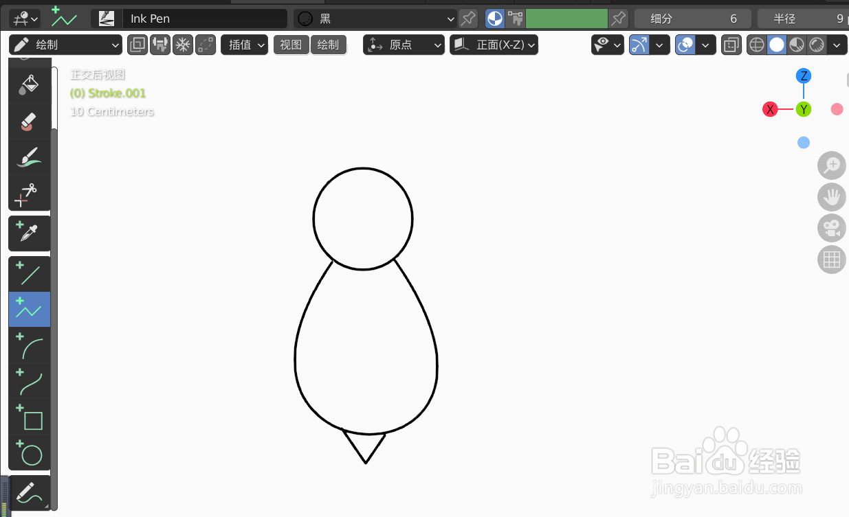Open the 绘制 menu button
849x517 pixels.
(x=328, y=45)
